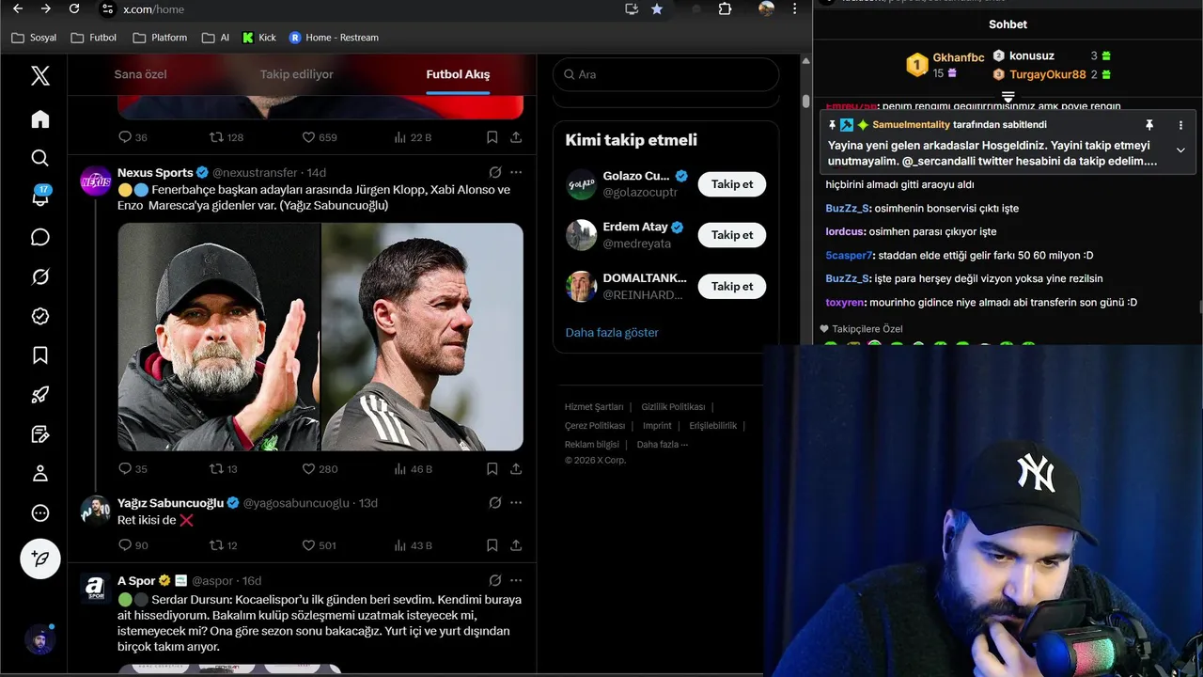Open Grok icon in X sidebar
This screenshot has width=1203, height=677.
tap(39, 276)
